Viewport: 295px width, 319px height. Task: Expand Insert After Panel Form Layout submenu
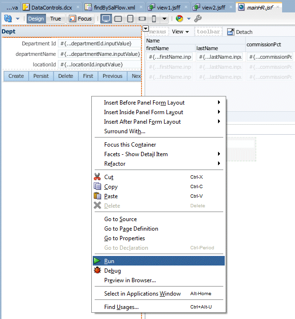pos(159,122)
